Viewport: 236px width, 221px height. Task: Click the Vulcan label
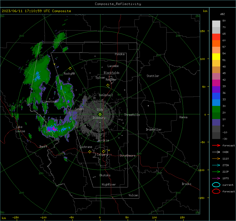pyautogui.click(x=133, y=195)
